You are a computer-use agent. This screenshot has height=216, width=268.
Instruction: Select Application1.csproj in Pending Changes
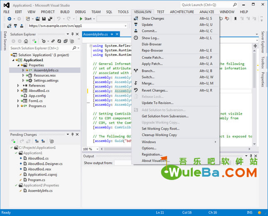point(42,175)
